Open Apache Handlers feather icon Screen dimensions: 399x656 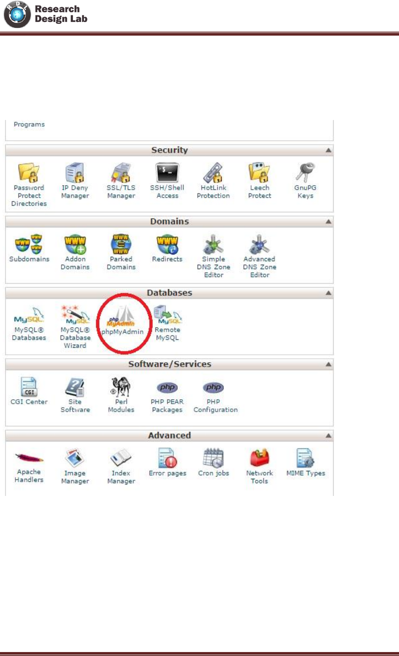(29, 458)
